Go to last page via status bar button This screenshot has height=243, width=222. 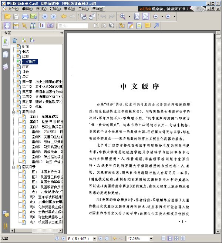point(107,238)
